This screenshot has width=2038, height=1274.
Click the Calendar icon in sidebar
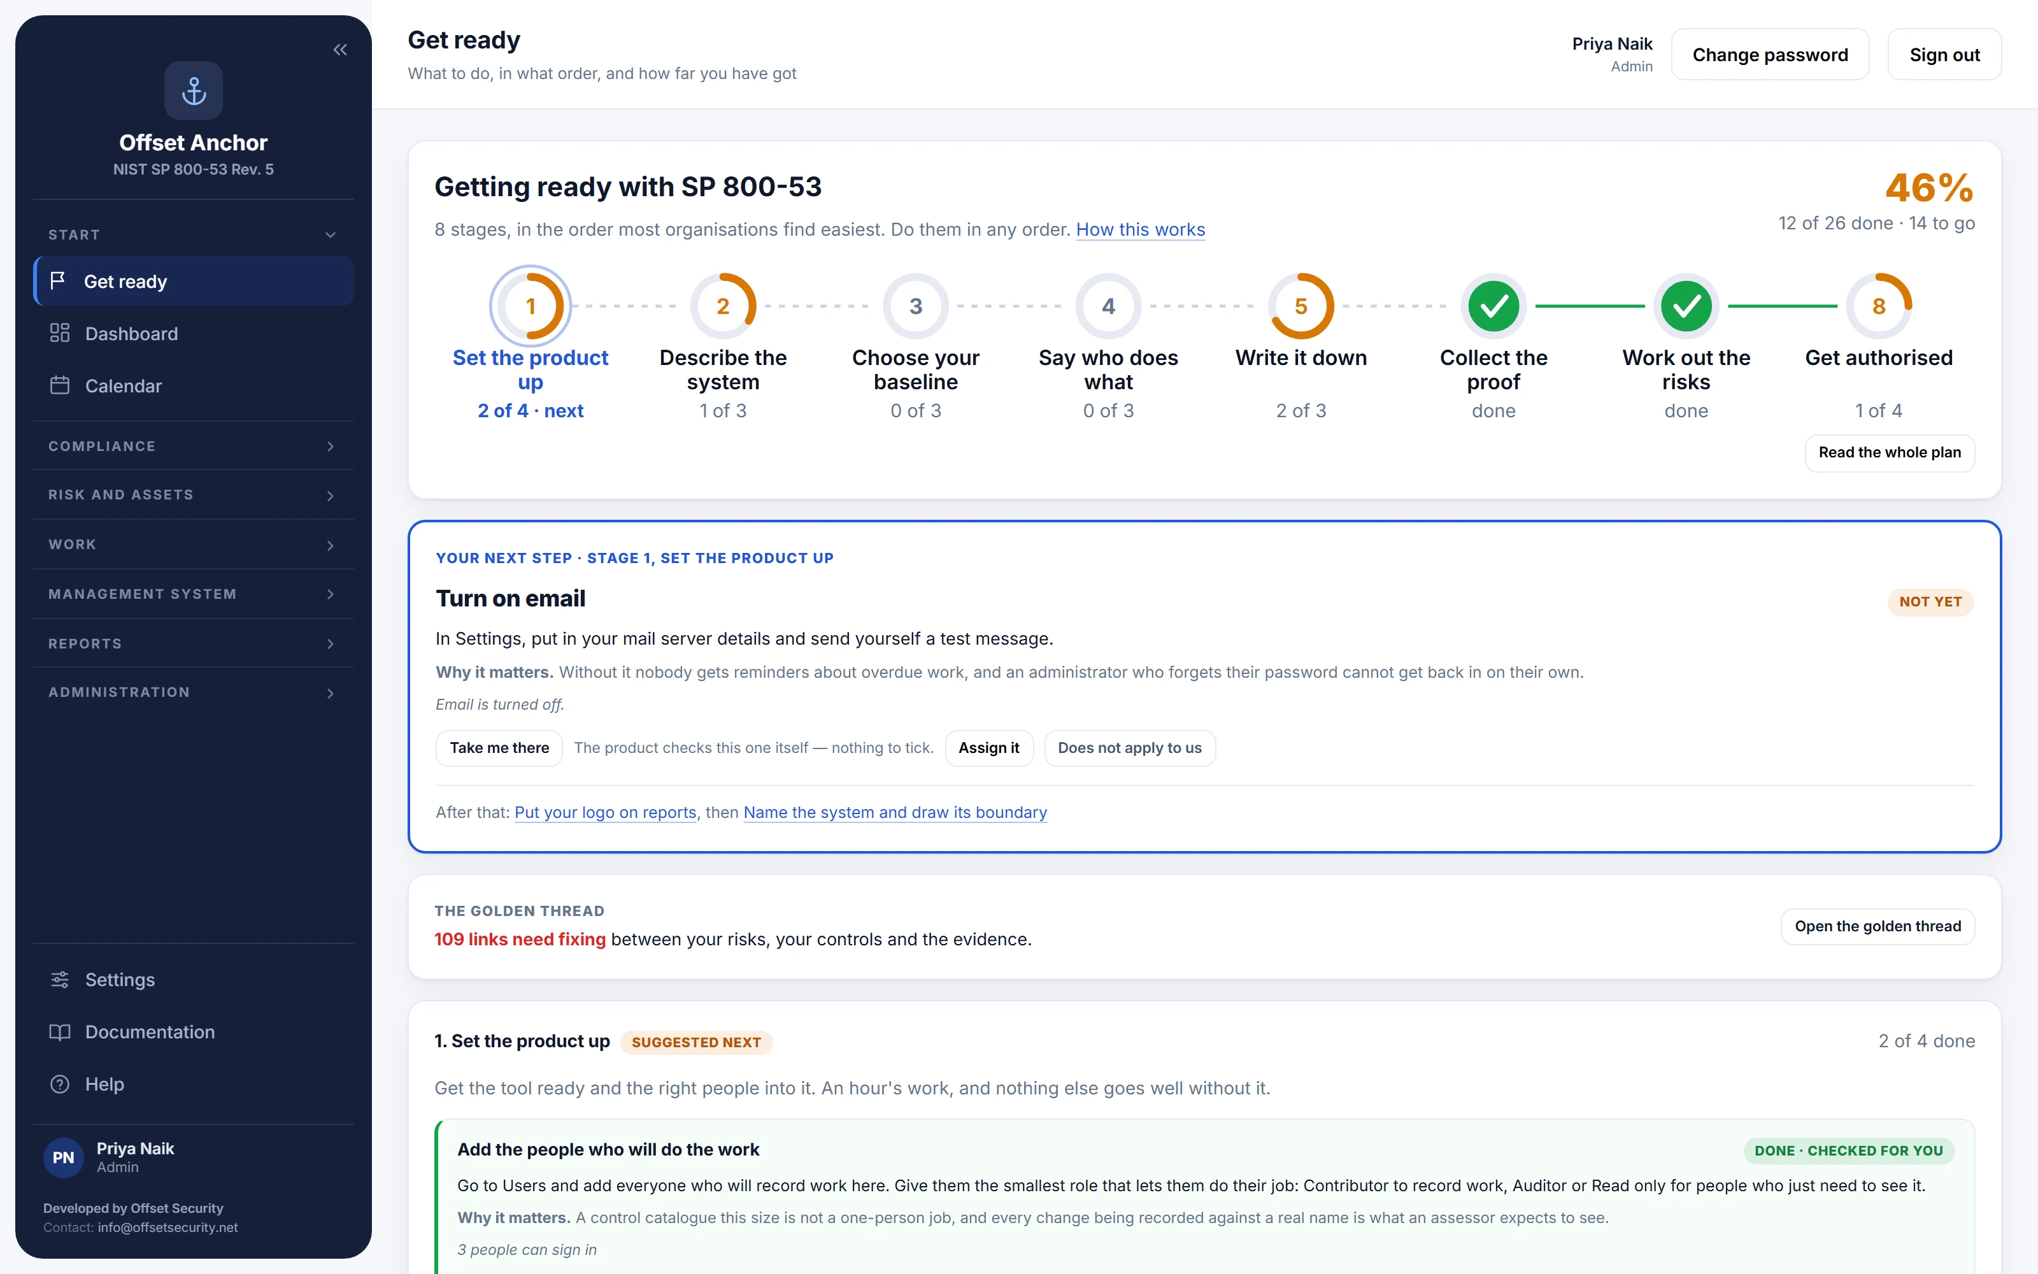(x=60, y=385)
